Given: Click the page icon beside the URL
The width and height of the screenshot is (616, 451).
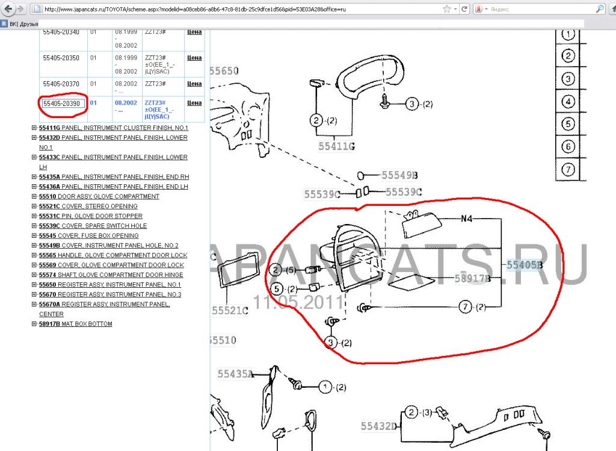Looking at the screenshot, I should click(x=37, y=10).
